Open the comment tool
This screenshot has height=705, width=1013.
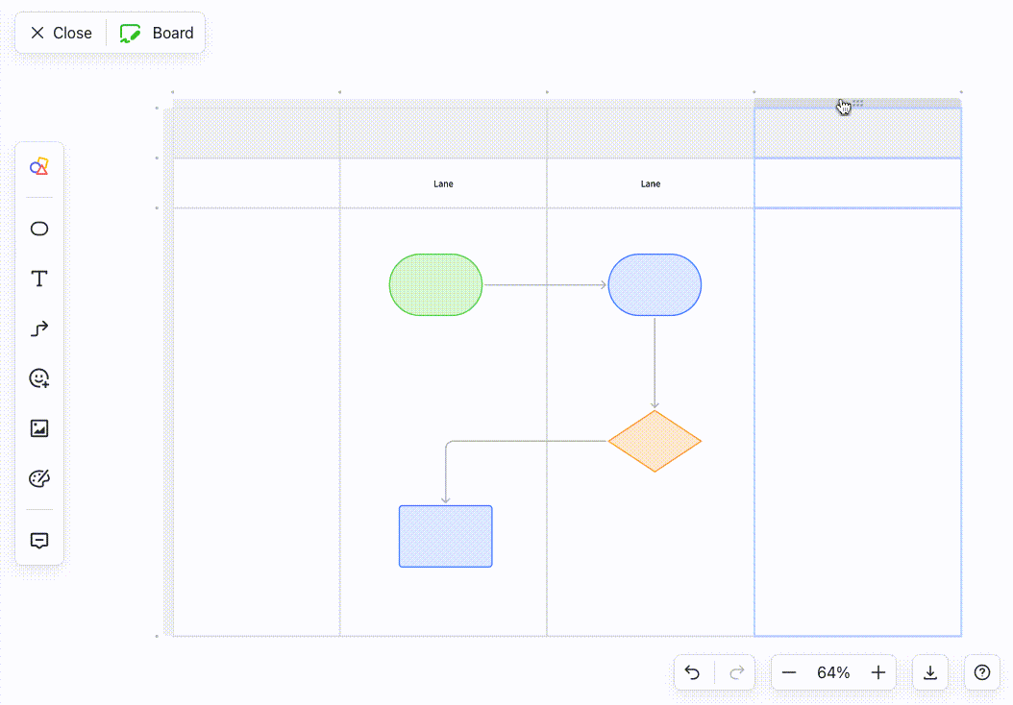[x=38, y=540]
